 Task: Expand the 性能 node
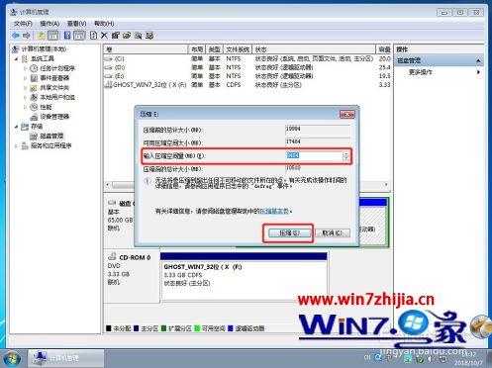coord(25,107)
